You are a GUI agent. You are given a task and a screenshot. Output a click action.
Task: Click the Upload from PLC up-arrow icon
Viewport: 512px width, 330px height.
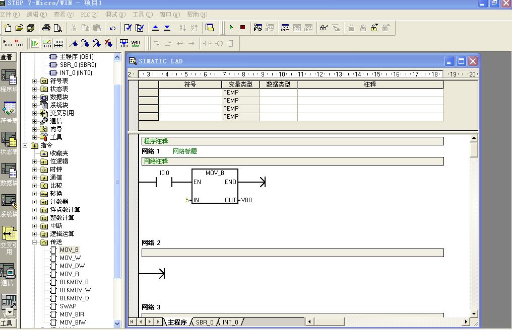coord(155,28)
